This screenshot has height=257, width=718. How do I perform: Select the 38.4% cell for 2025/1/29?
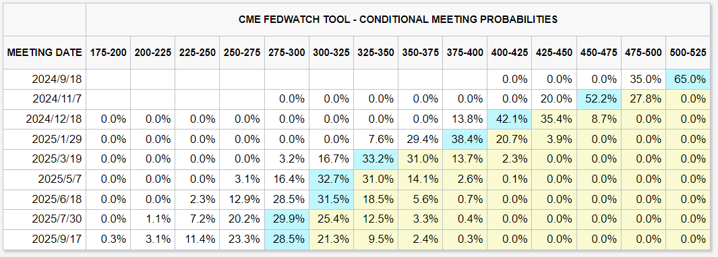click(x=465, y=139)
